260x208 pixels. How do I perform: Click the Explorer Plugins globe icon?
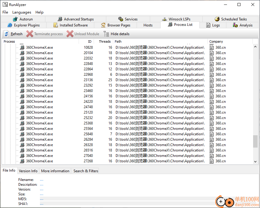[10, 25]
